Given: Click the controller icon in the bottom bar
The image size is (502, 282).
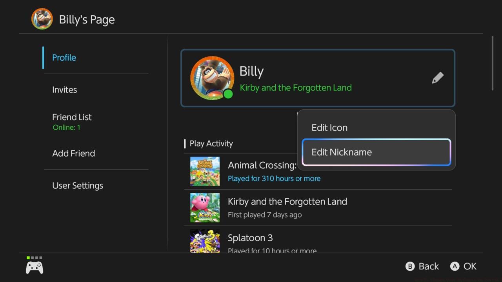Looking at the screenshot, I should tap(34, 267).
